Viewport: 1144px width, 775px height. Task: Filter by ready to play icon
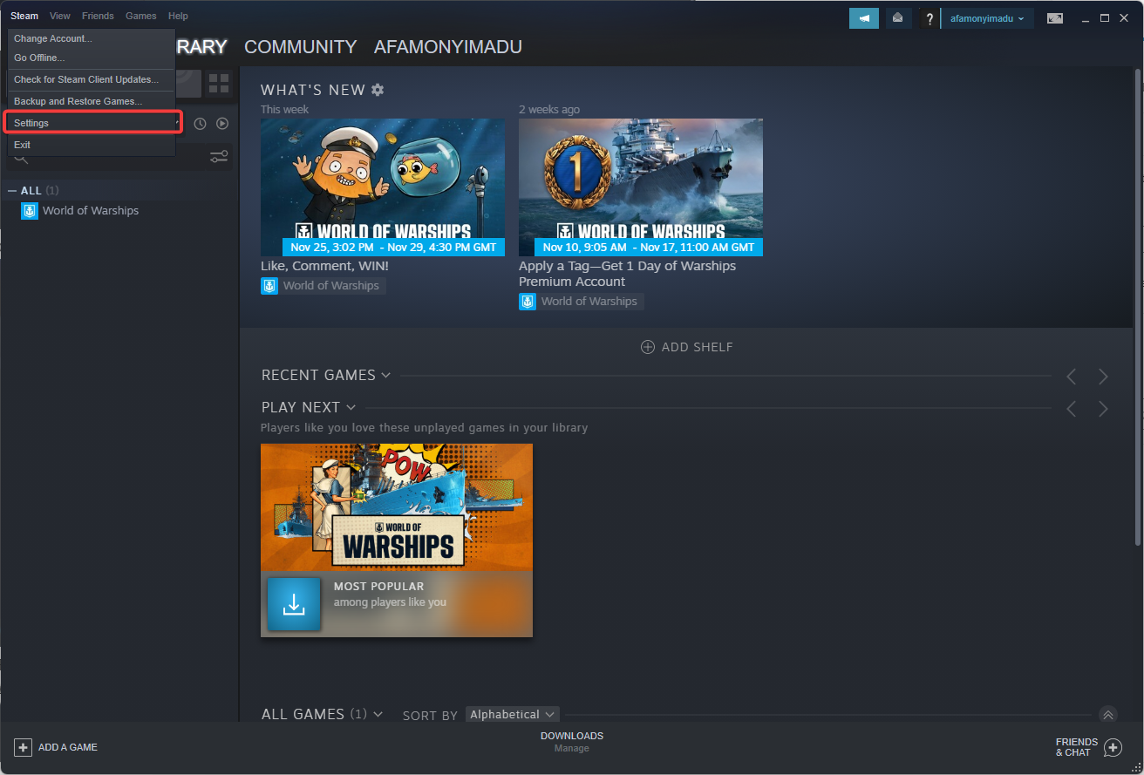pyautogui.click(x=222, y=124)
